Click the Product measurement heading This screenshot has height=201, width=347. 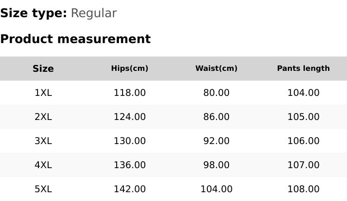click(x=75, y=39)
